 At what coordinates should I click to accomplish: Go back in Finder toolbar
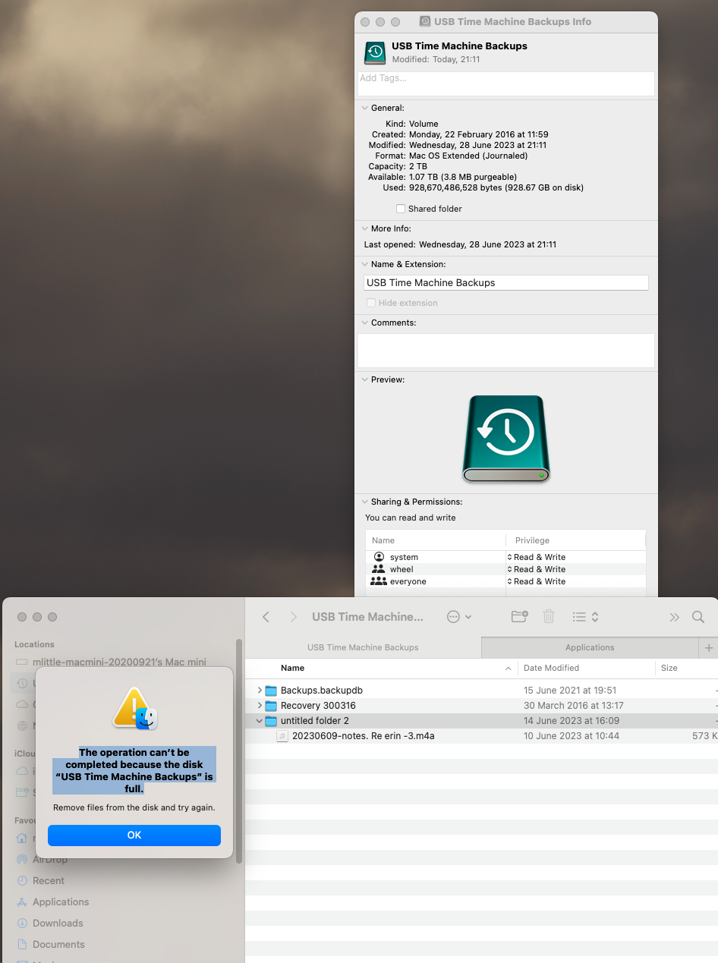pyautogui.click(x=266, y=617)
